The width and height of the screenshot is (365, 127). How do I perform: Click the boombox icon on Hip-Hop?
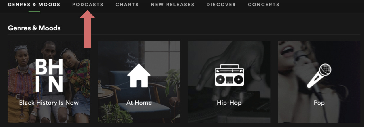229,75
